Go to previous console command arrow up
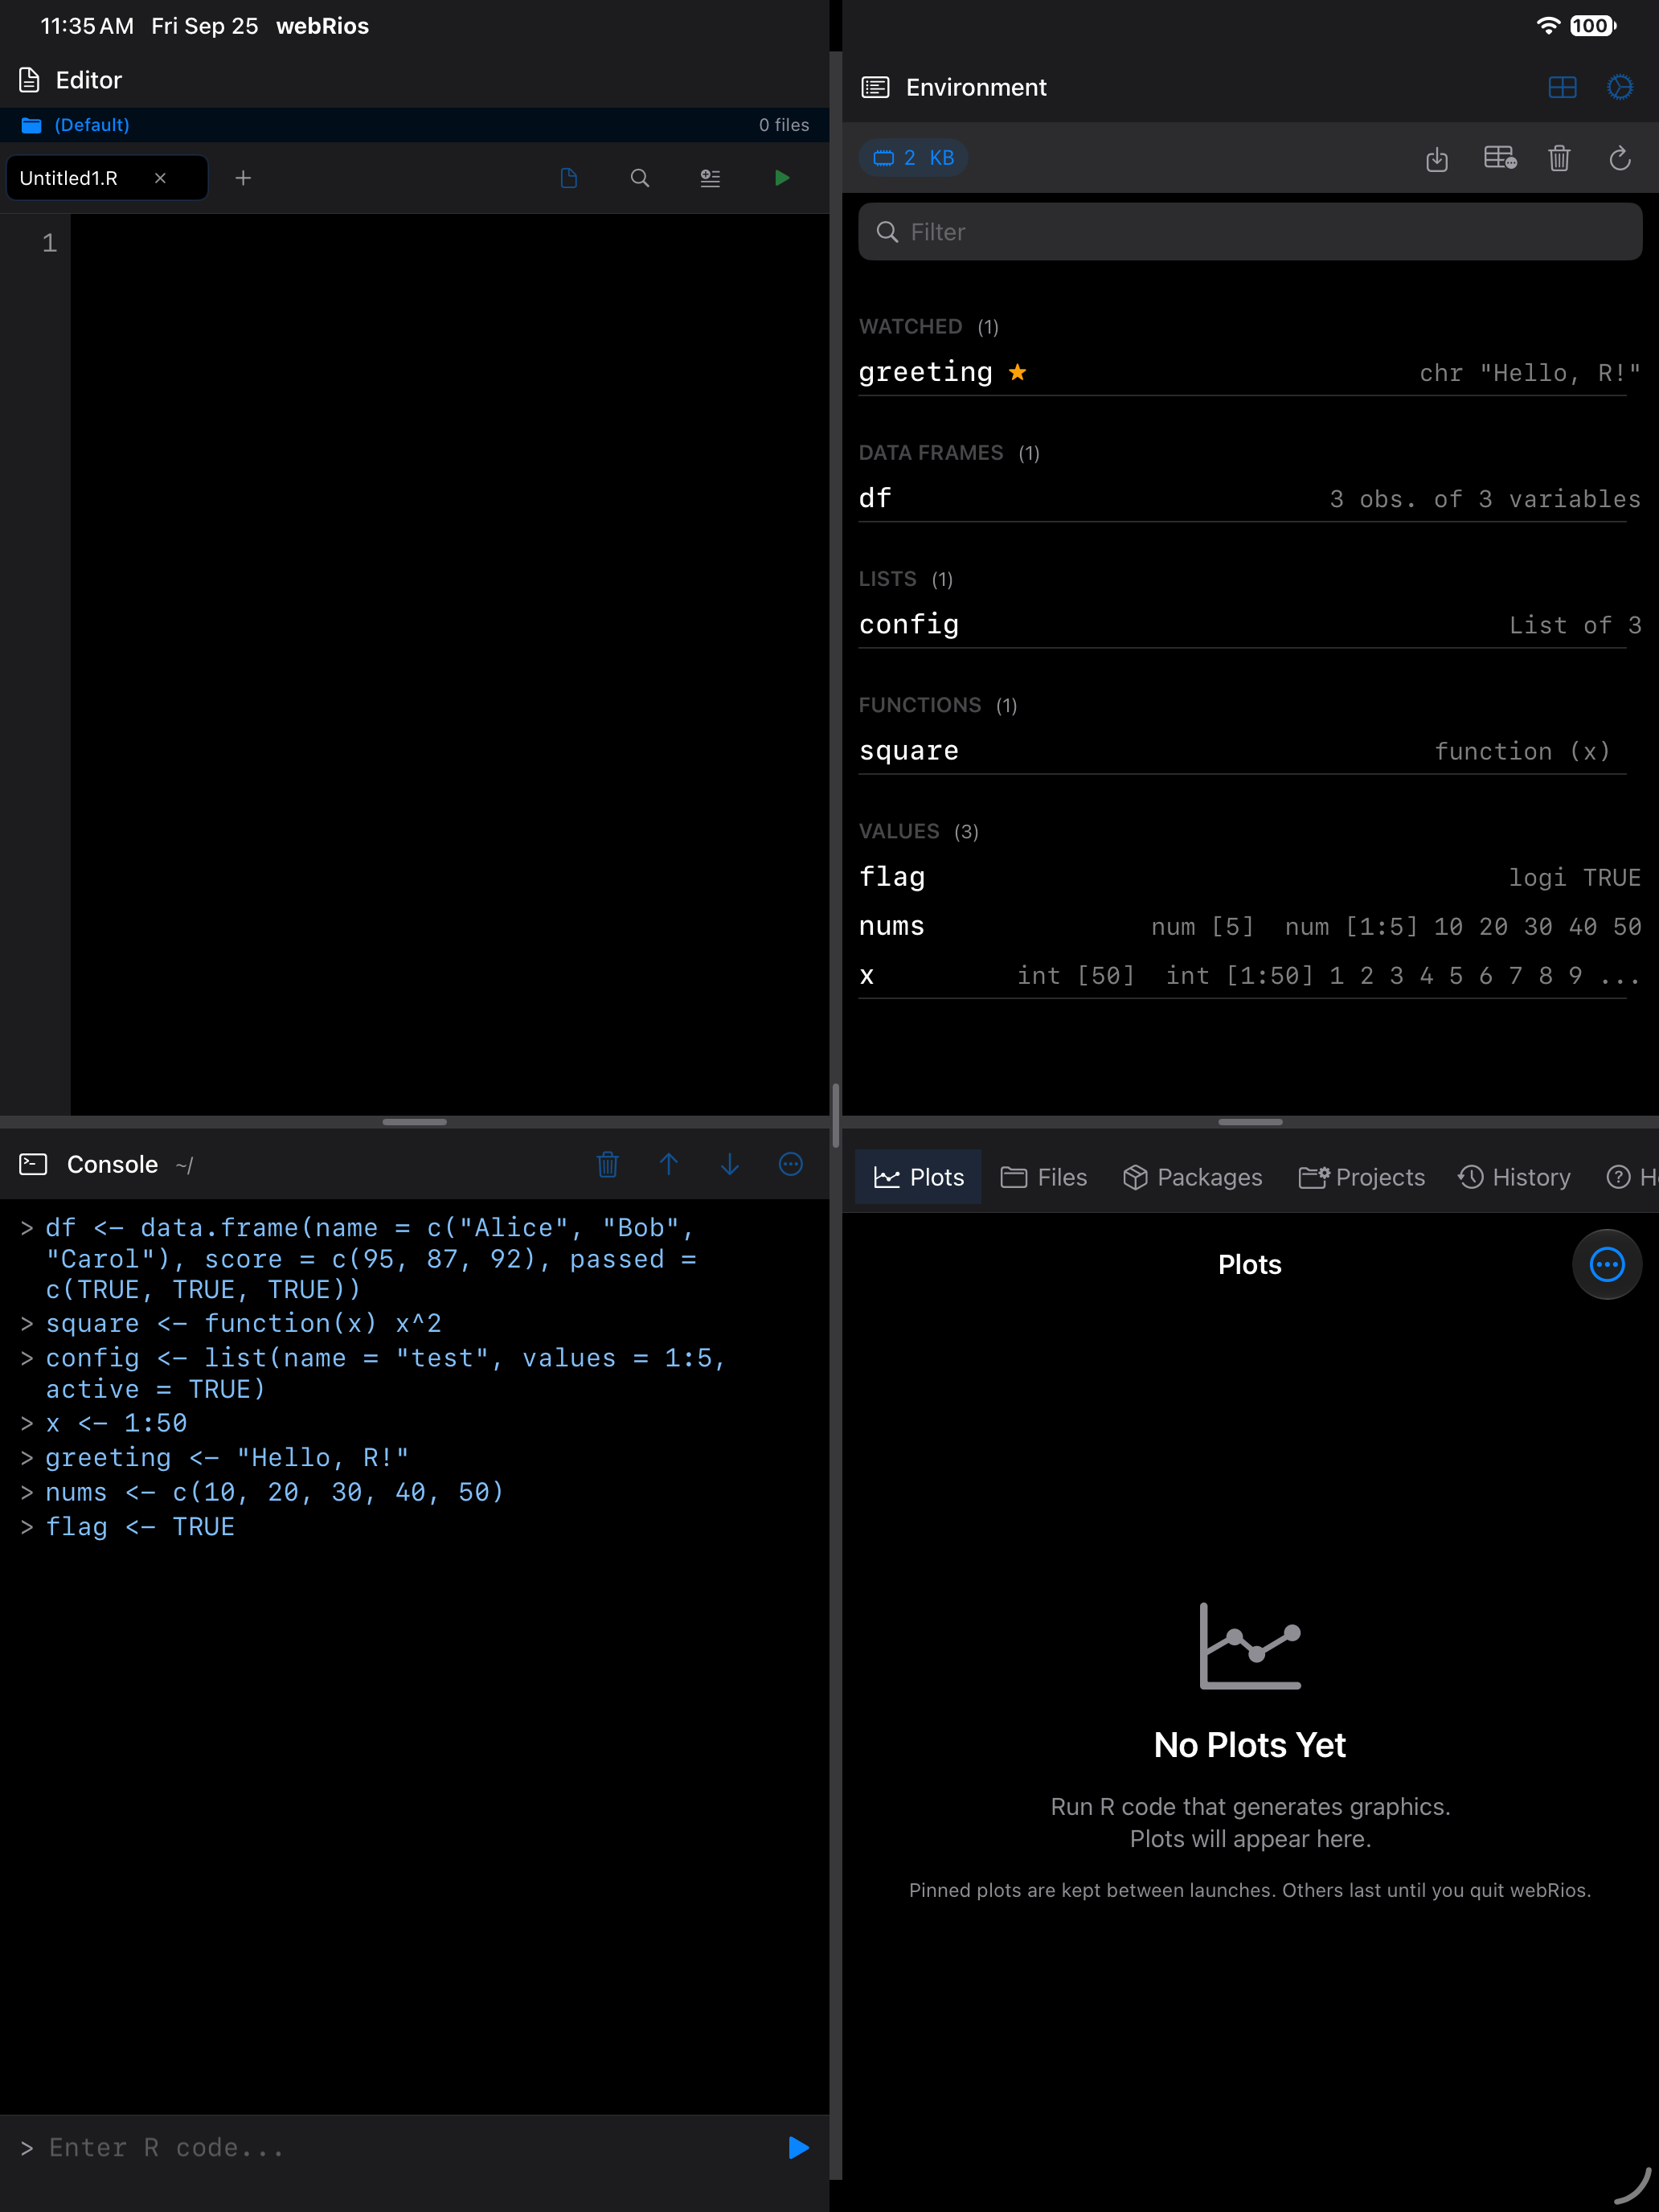Viewport: 1659px width, 2212px height. pyautogui.click(x=669, y=1164)
